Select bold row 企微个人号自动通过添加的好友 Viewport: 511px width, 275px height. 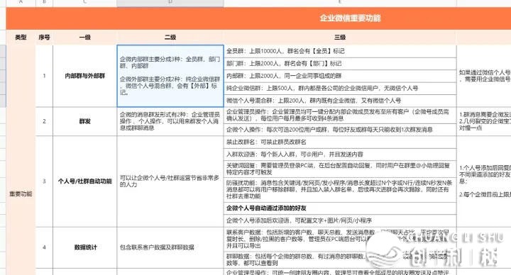(340, 208)
